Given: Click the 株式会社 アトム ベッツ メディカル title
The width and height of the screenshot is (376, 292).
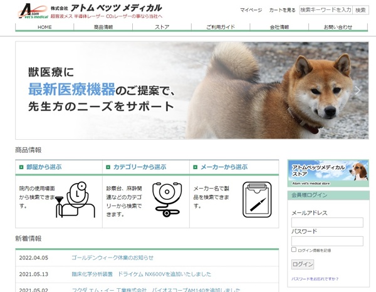Looking at the screenshot, I should coord(107,8).
